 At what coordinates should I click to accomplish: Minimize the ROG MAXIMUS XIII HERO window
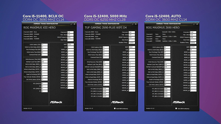(71, 24)
